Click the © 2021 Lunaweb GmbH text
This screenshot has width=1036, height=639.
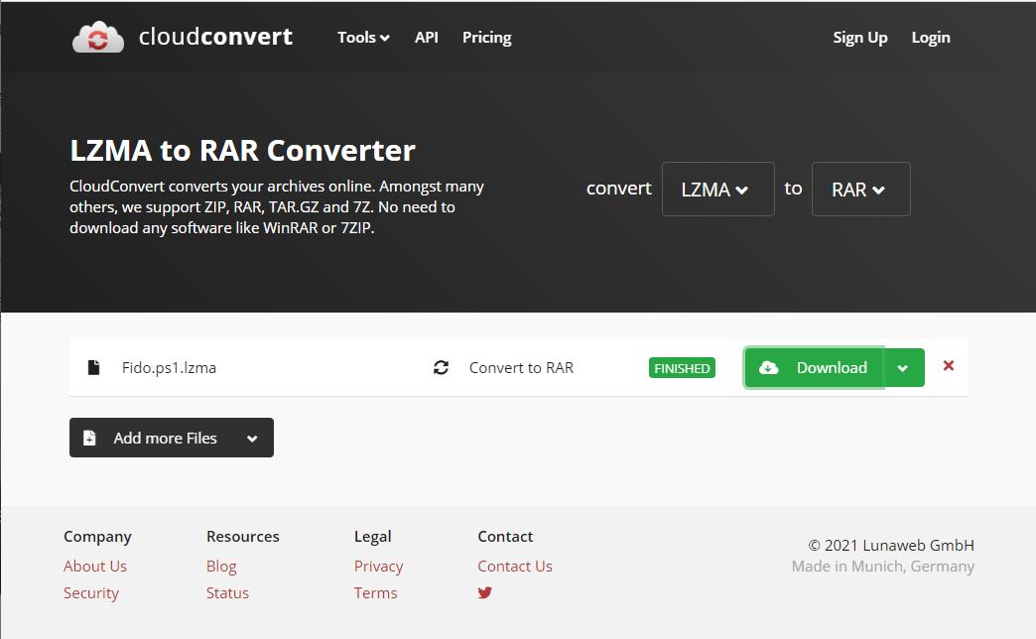(891, 545)
